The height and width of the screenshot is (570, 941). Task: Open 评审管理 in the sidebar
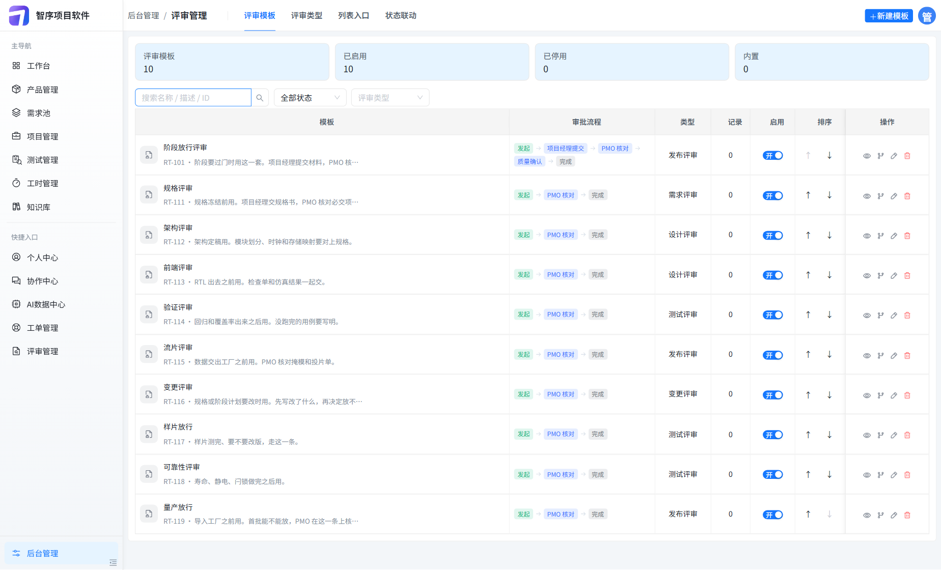61,351
